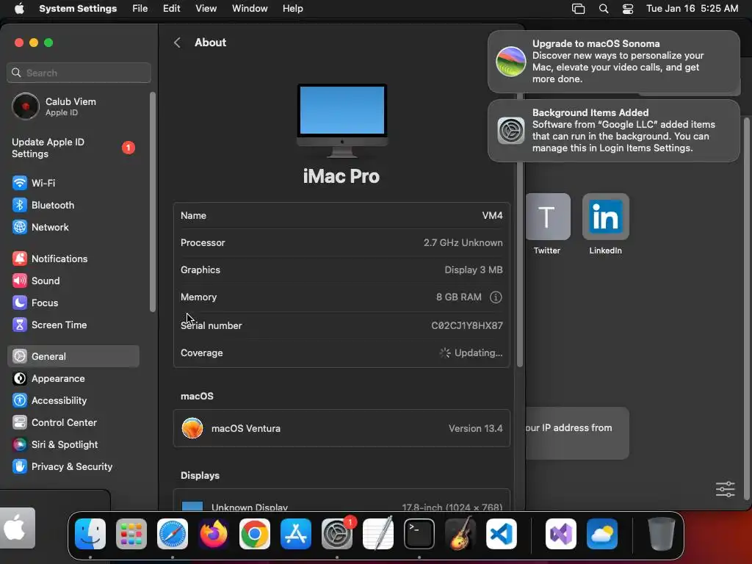Open Terminal from the Dock
752x564 pixels.
coord(419,534)
